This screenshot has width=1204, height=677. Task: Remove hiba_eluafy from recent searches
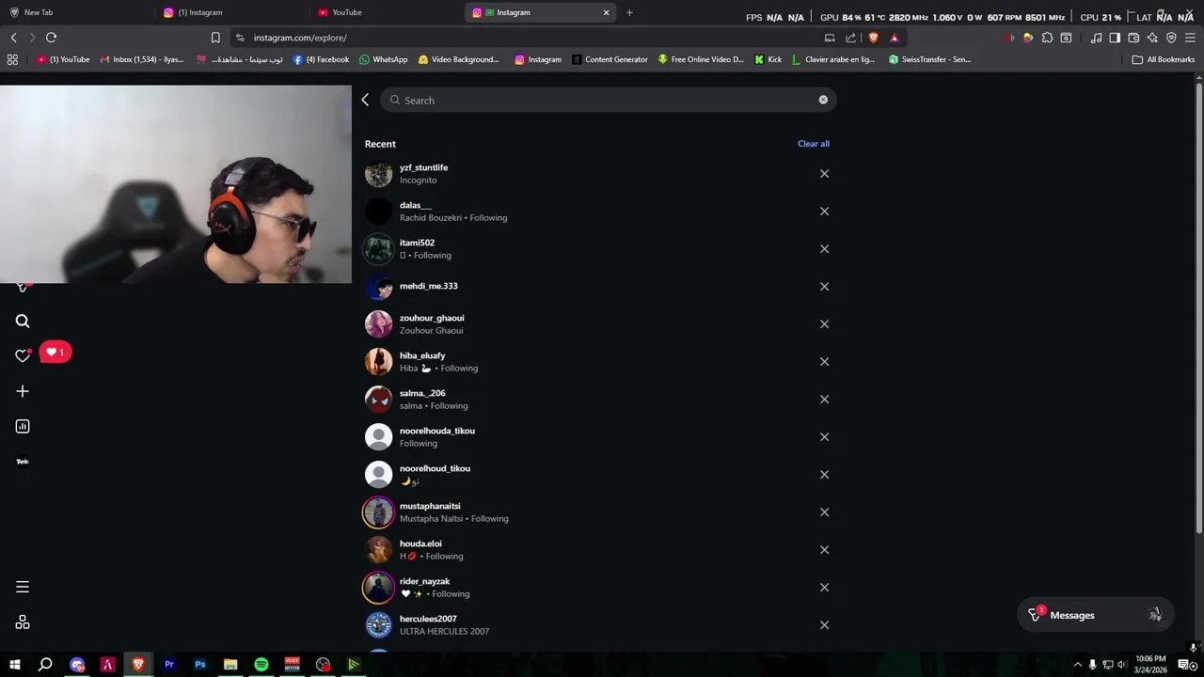[824, 362]
